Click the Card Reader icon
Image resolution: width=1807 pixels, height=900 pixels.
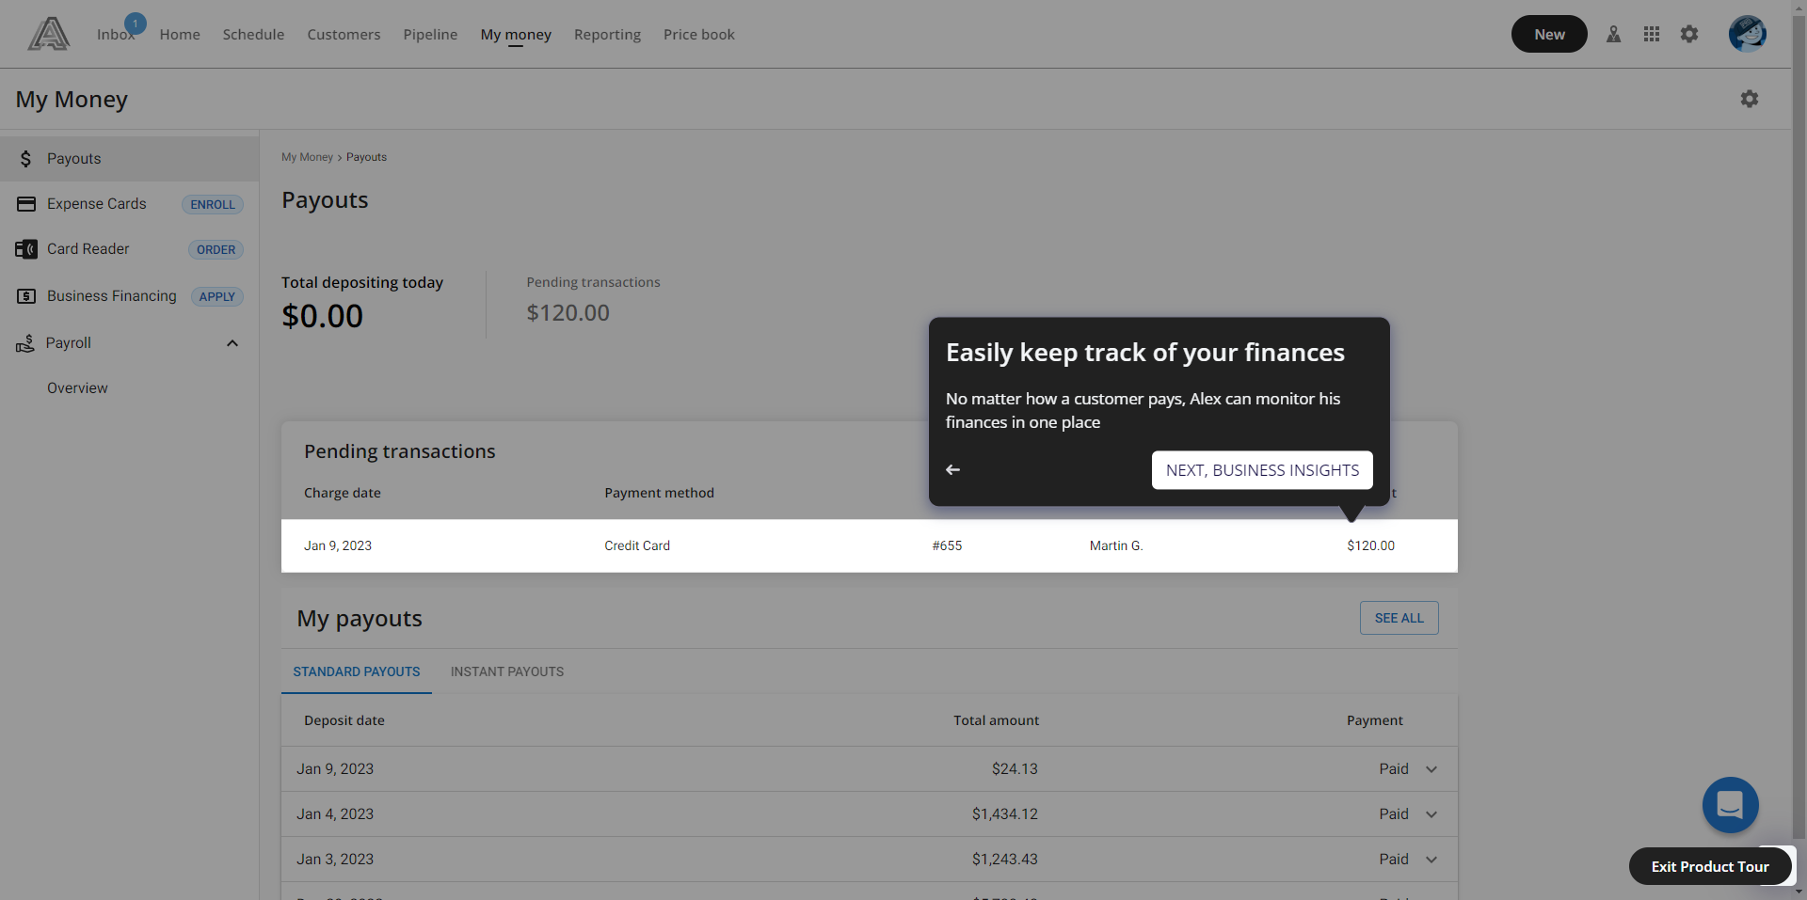tap(25, 248)
